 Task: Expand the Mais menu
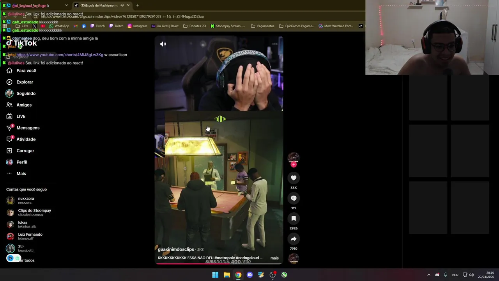point(16,174)
